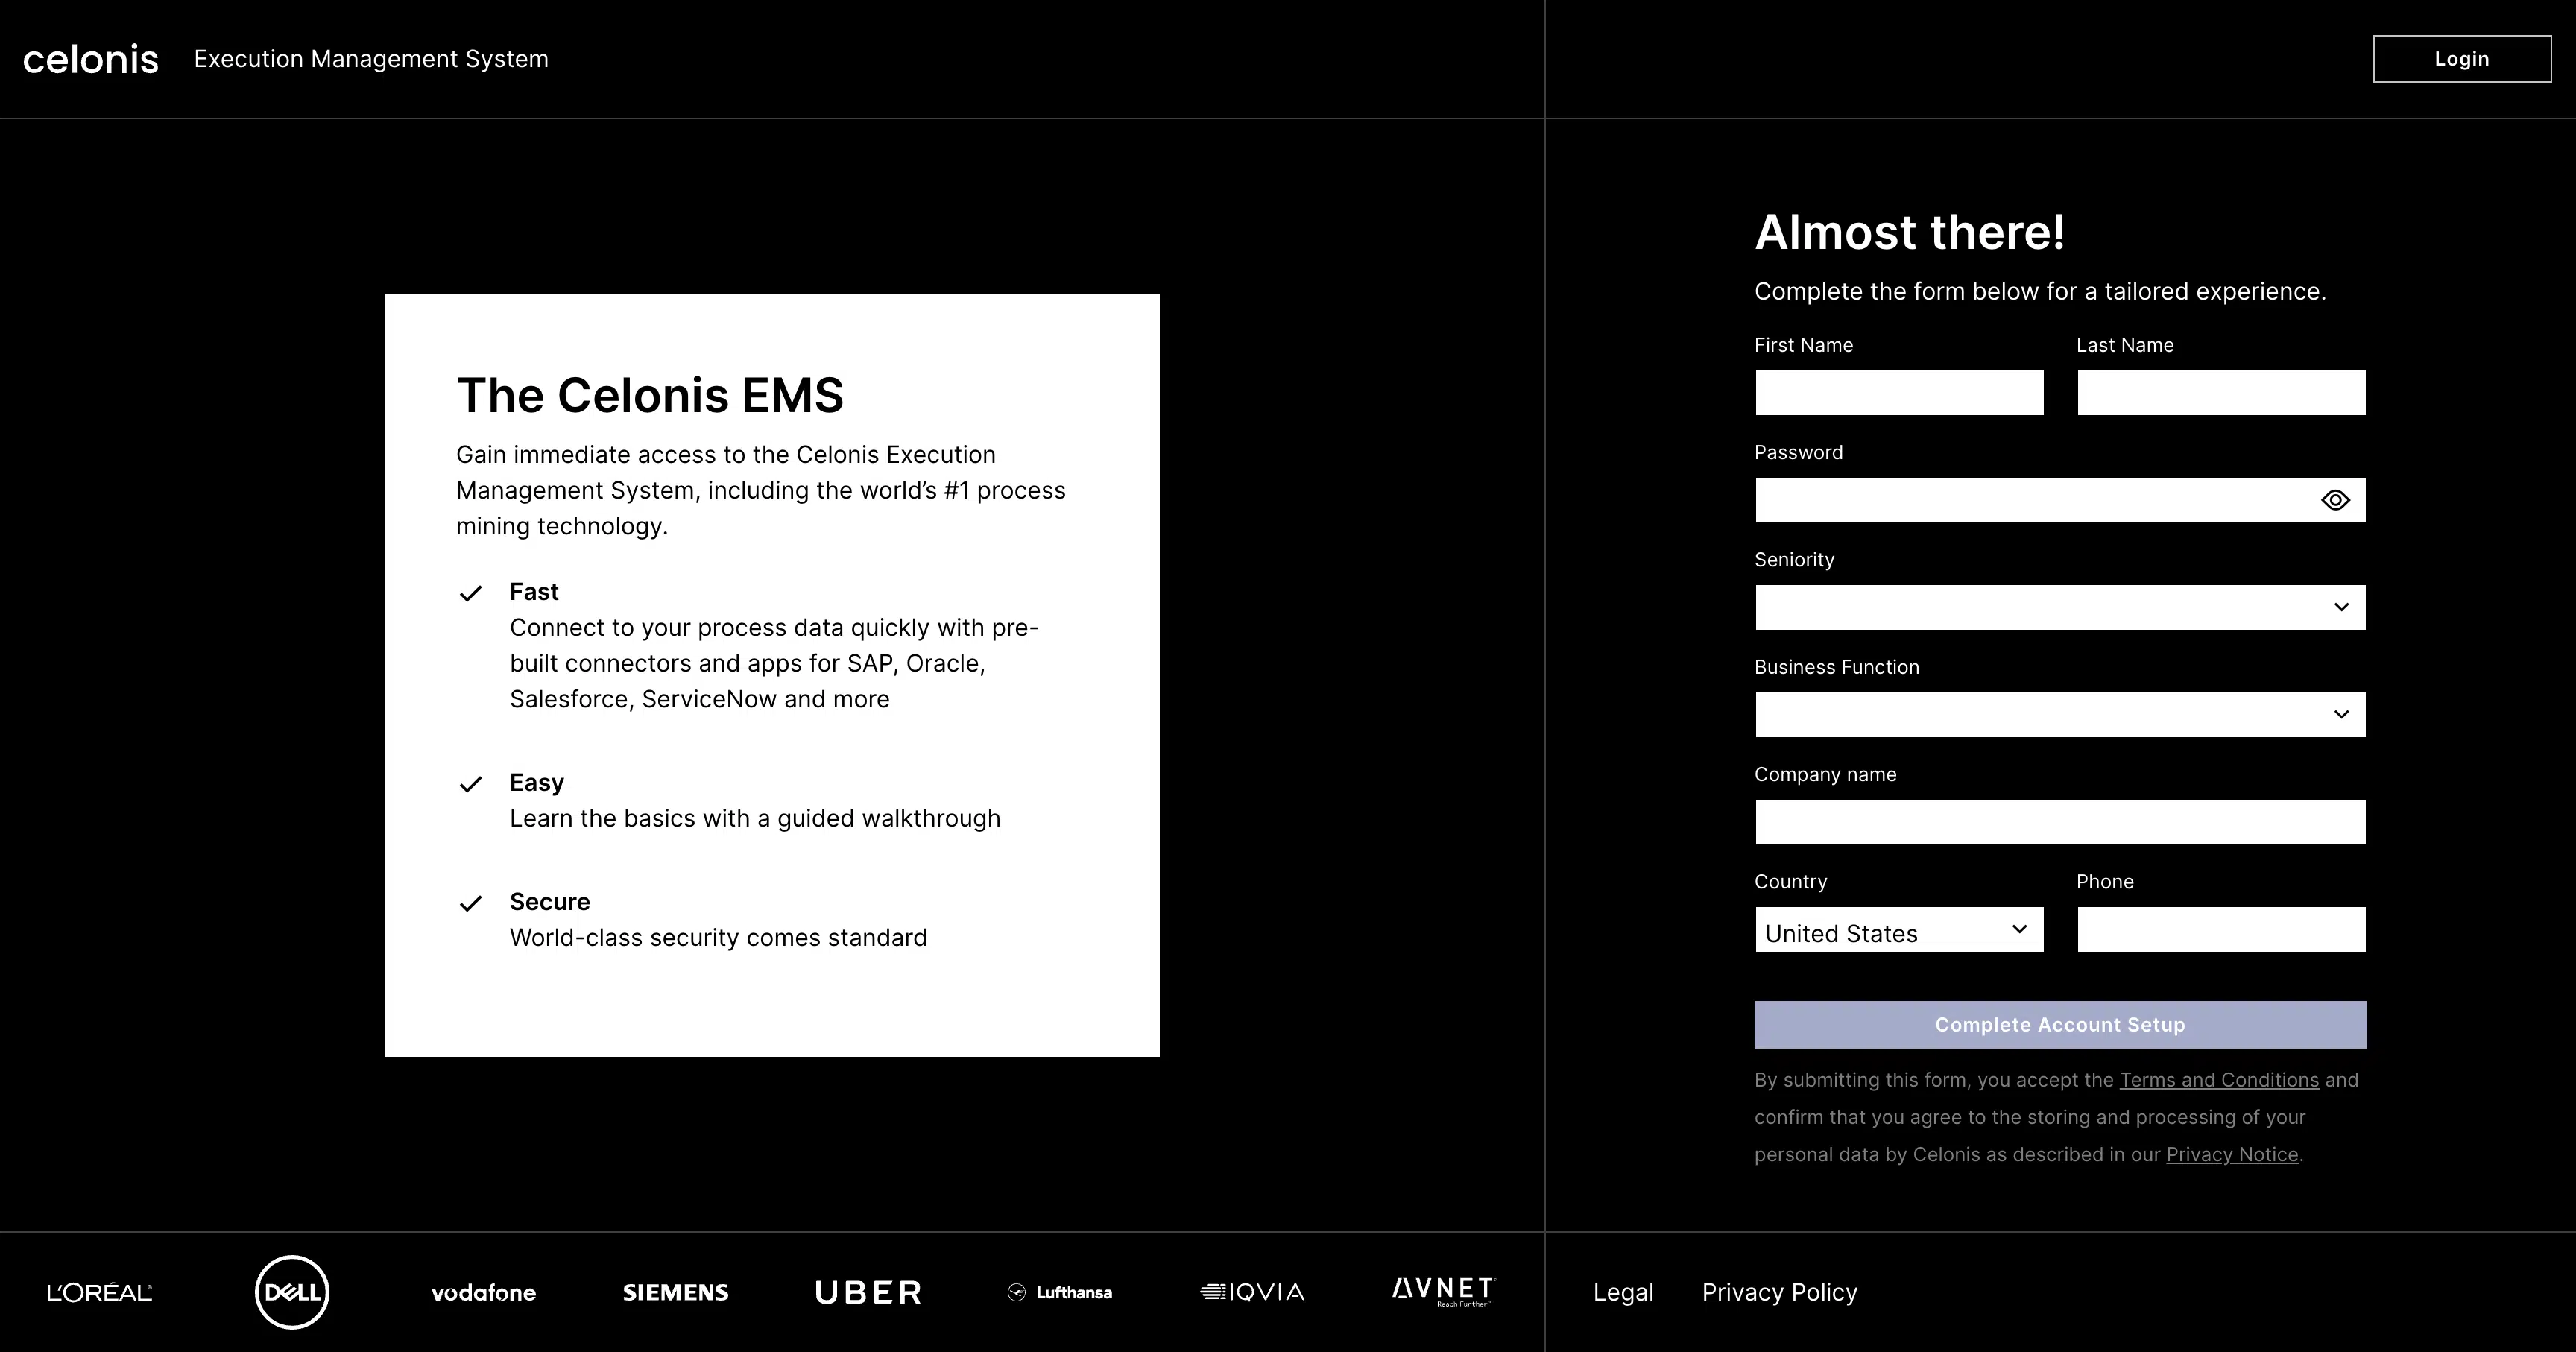Click the L'Oréal logo

click(x=100, y=1293)
